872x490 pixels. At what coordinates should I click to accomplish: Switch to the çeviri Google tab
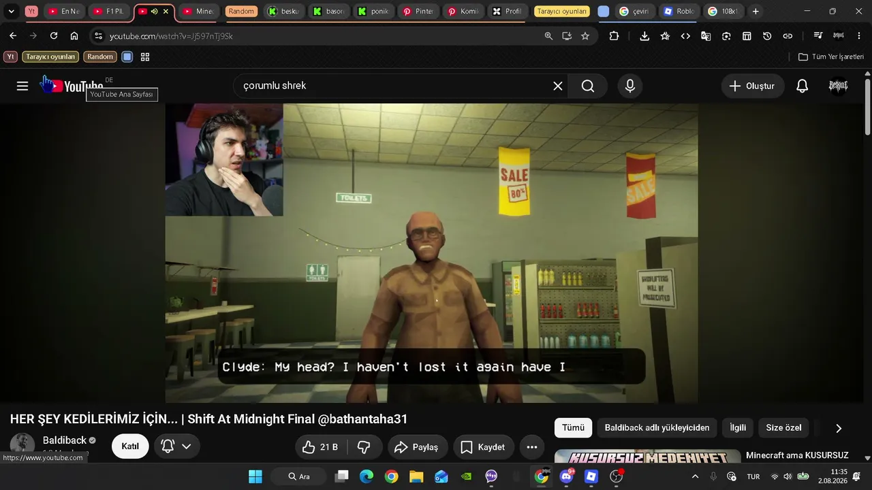pos(635,12)
